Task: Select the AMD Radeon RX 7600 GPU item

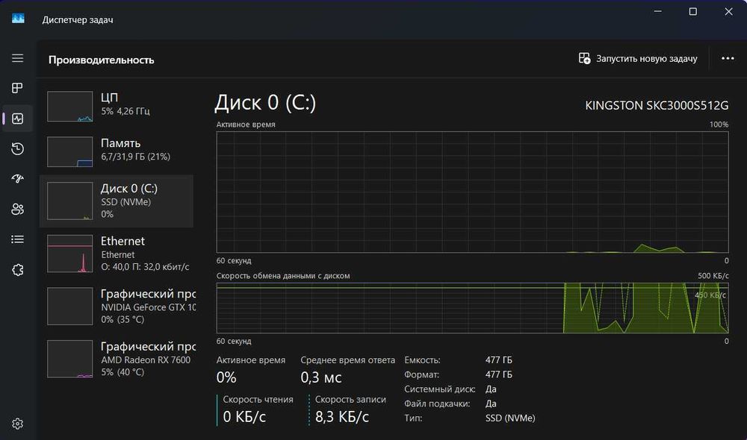Action: (117, 359)
